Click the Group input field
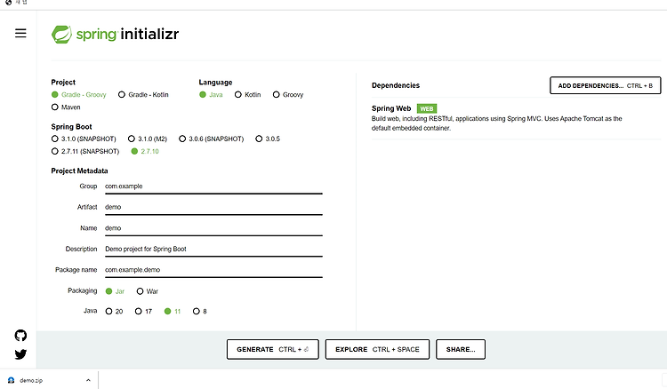This screenshot has height=389, width=667. pyautogui.click(x=213, y=187)
